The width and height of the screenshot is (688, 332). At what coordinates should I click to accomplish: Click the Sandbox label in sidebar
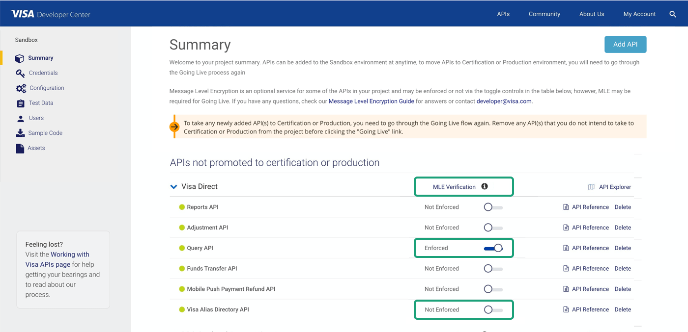click(x=27, y=40)
